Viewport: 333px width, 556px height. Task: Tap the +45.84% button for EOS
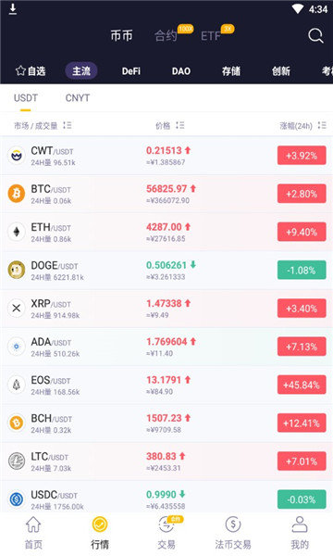pos(302,385)
